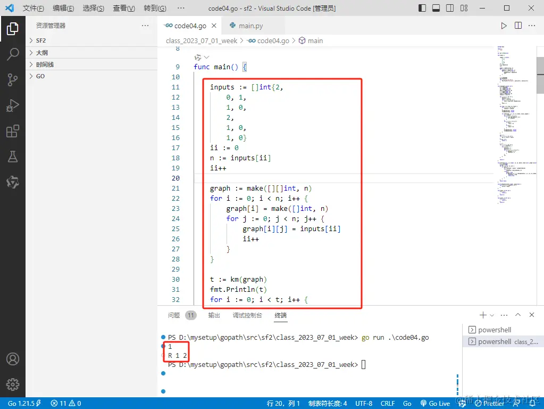
Task: Click the 'go run .\code04.go' command text
Action: point(395,338)
